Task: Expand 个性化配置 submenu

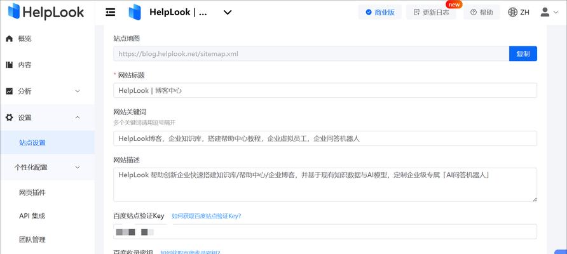Action: (x=47, y=167)
